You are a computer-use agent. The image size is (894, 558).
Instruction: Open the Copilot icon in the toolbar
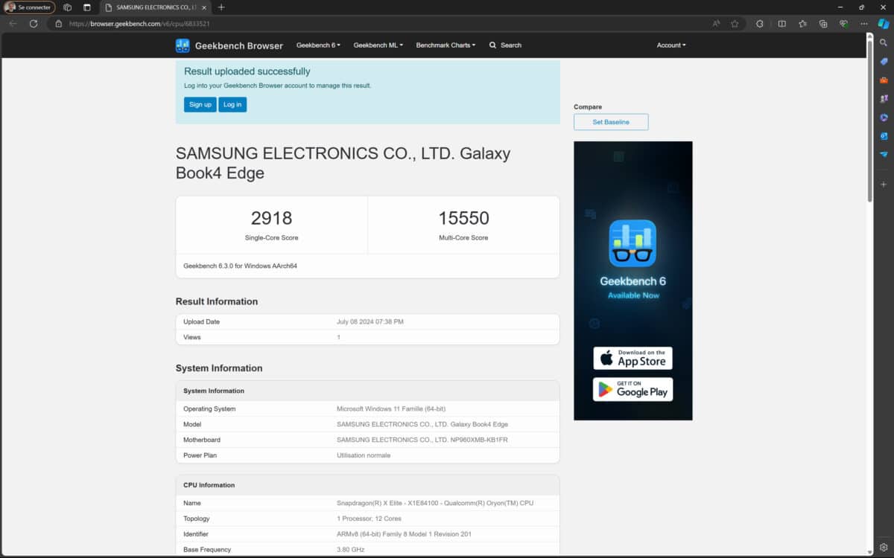pos(884,23)
